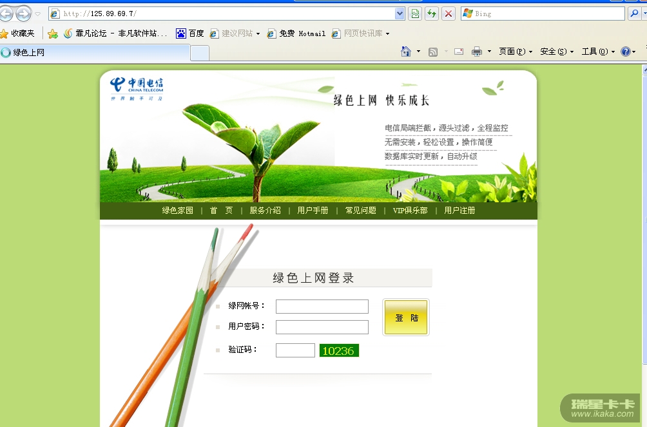Open 常见问题 in the navigation bar
Image resolution: width=647 pixels, height=427 pixels.
pyautogui.click(x=361, y=211)
